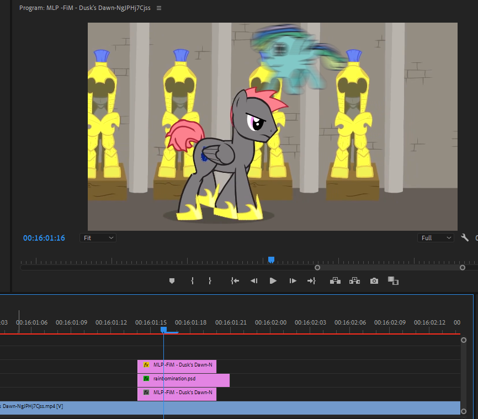Click the Mark Out bracket icon
This screenshot has width=478, height=419.
(210, 281)
